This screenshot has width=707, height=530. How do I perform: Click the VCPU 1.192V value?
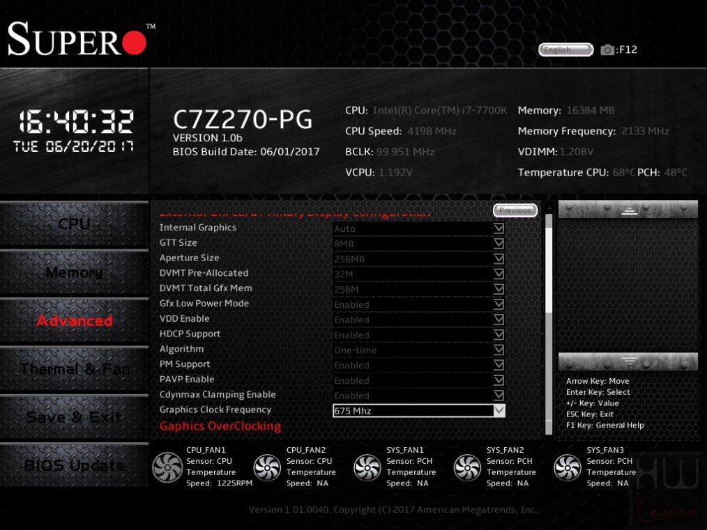(395, 173)
